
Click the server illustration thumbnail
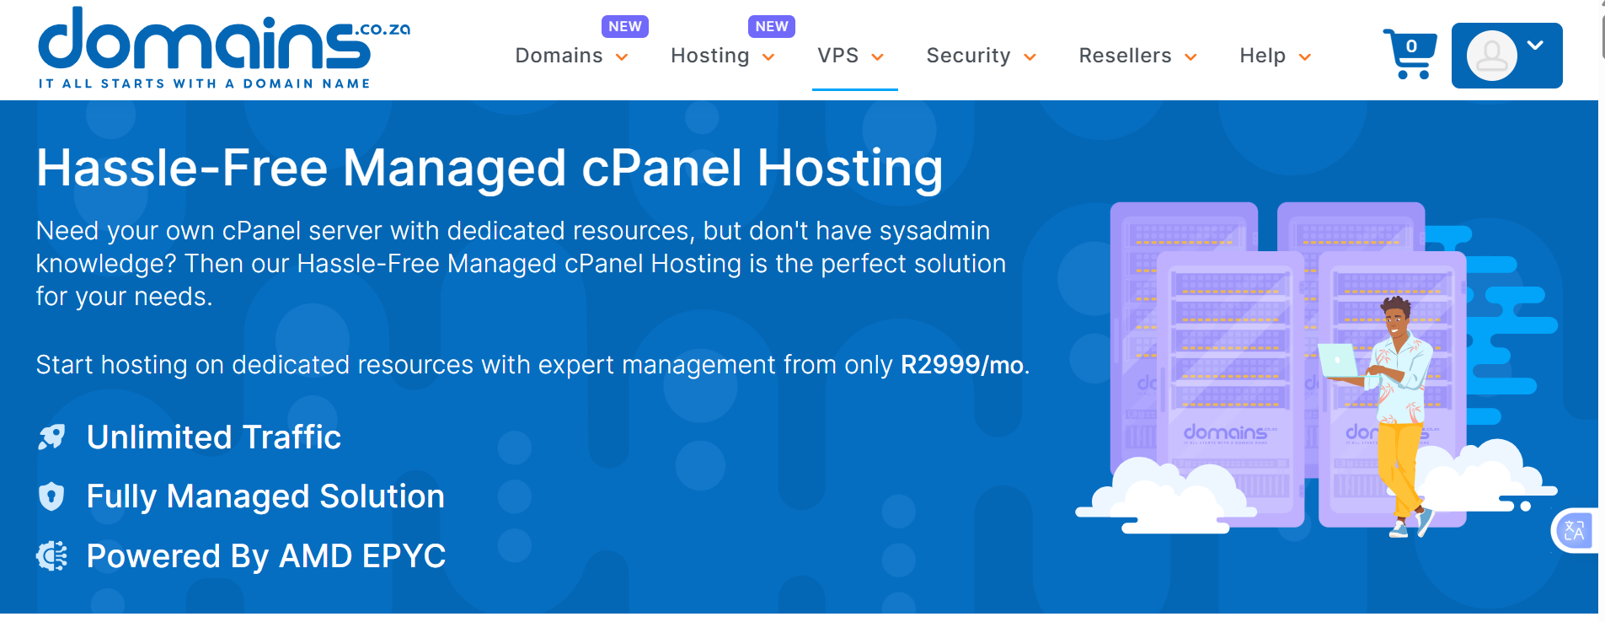(x=1317, y=368)
